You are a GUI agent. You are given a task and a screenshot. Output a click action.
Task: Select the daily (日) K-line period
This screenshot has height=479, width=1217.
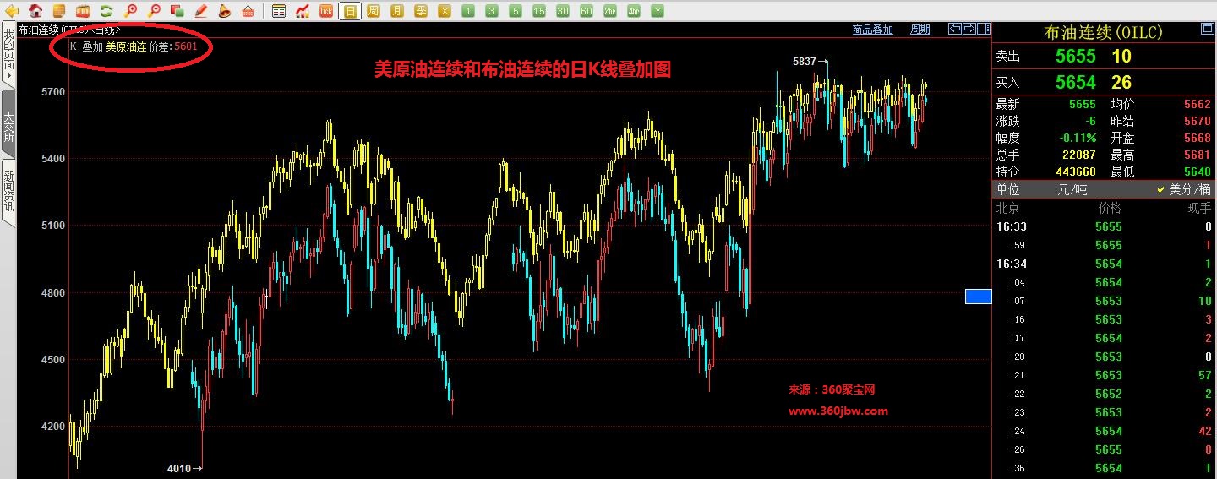coord(350,11)
